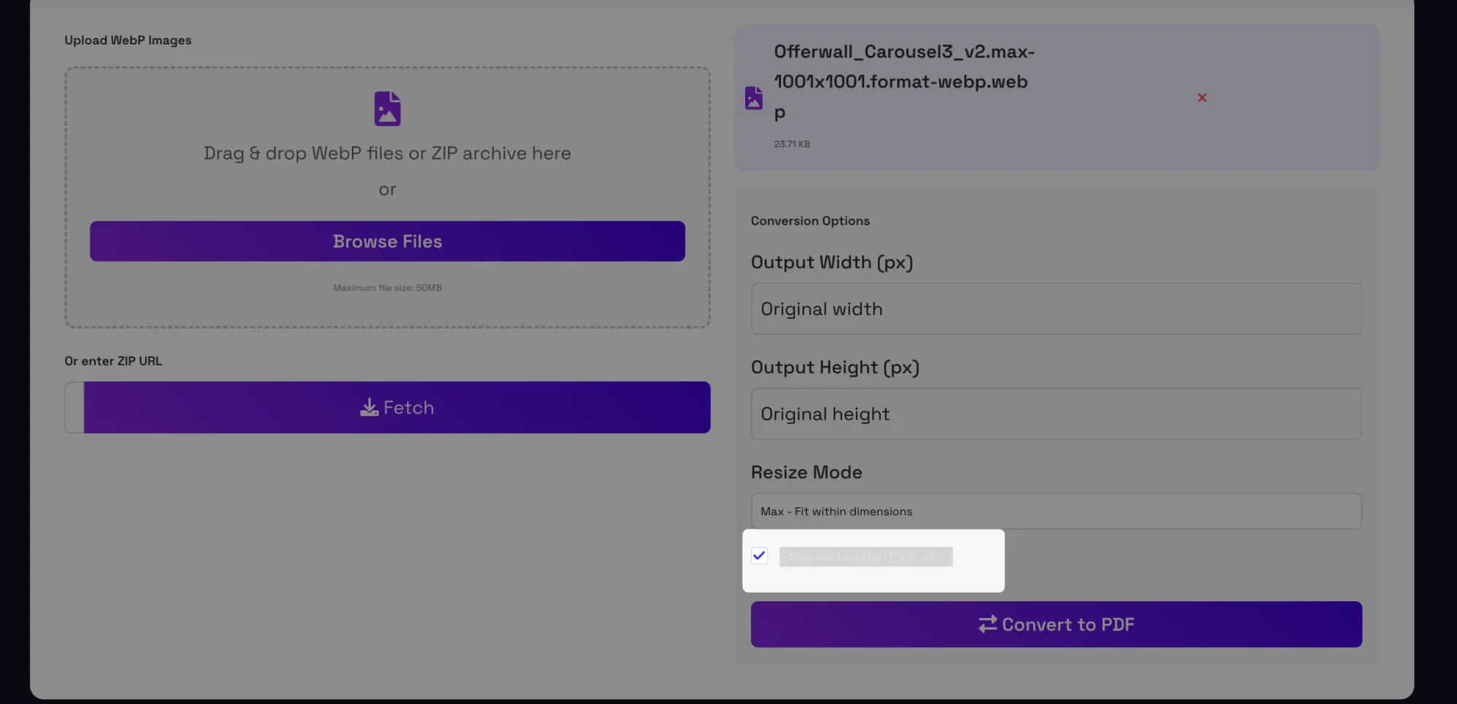Click the ZIP URL input field
The image size is (1457, 704).
click(x=74, y=407)
